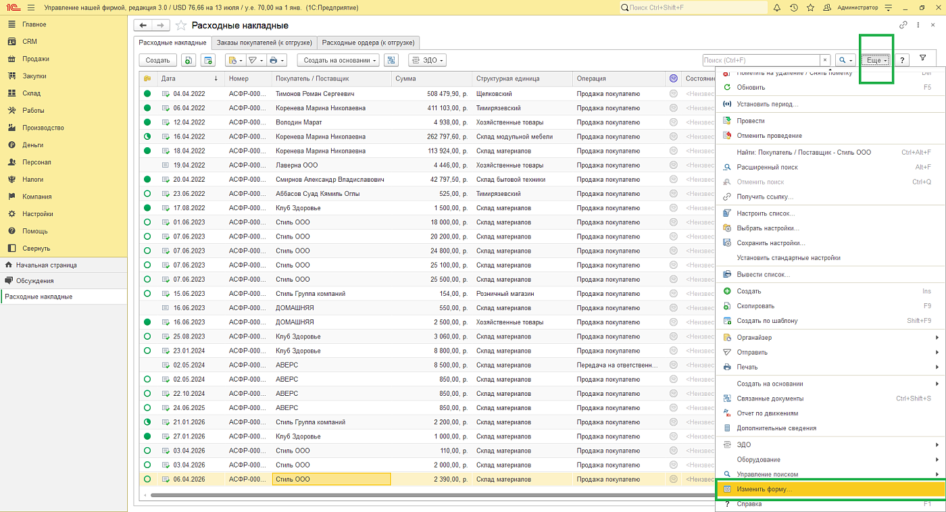This screenshot has height=512, width=946.
Task: Switch to Заказы покупателей (к отгрузке) tab
Action: 264,43
